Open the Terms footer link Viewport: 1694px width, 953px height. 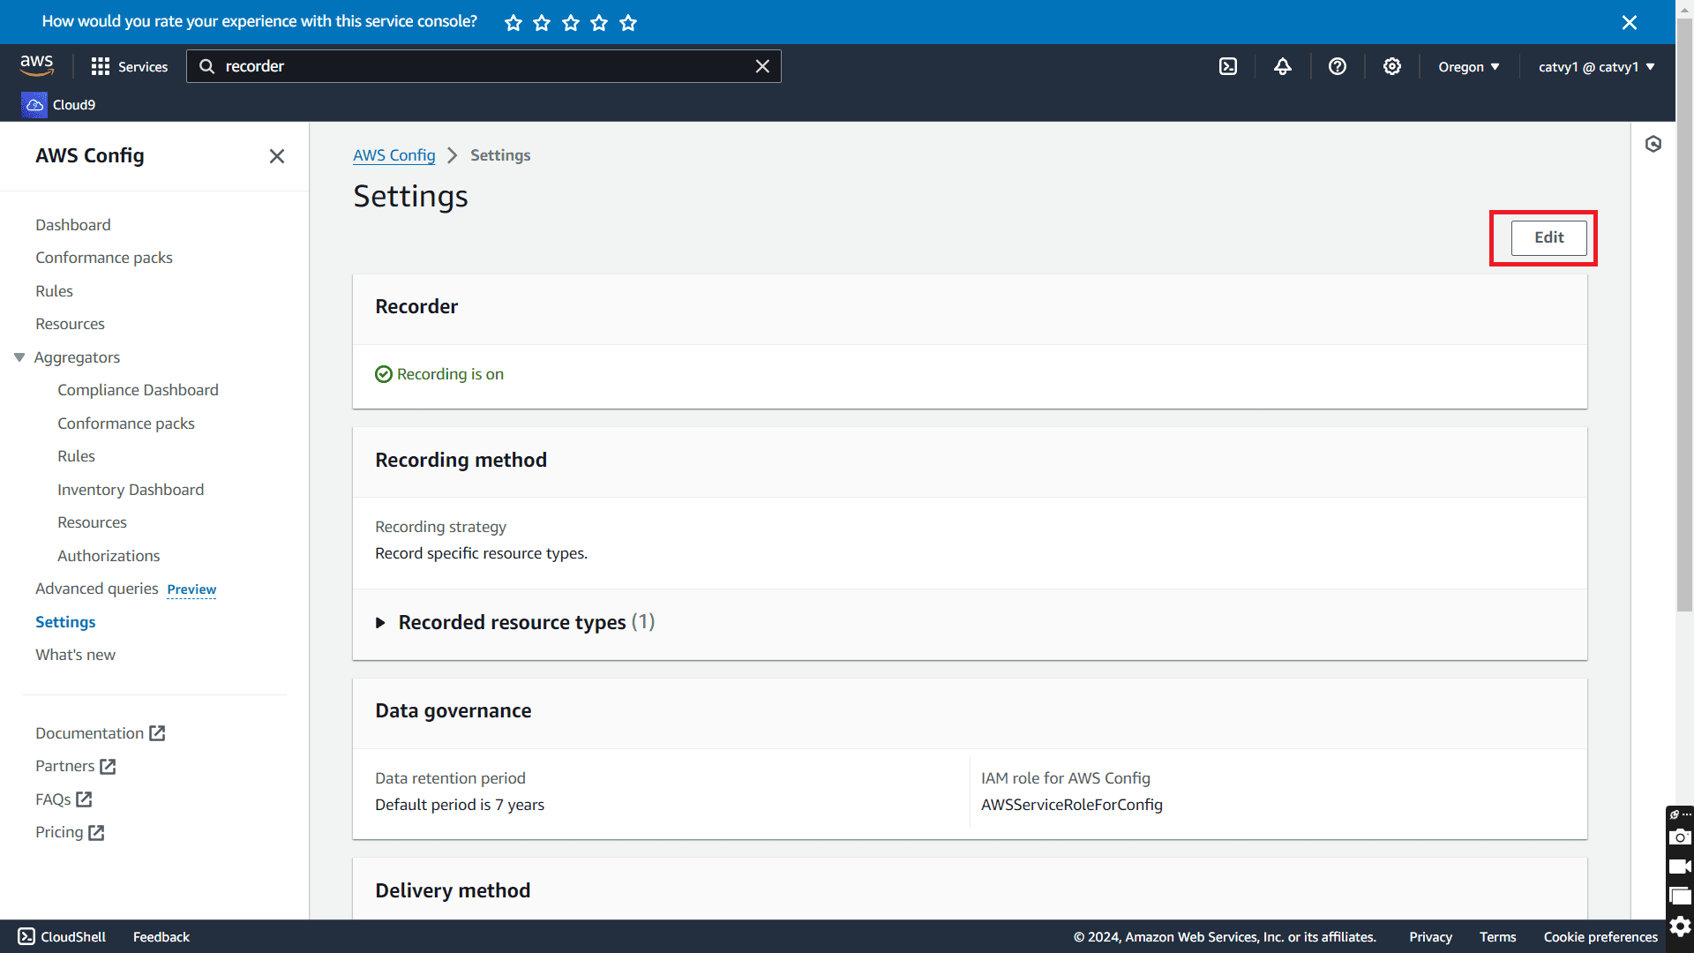click(x=1497, y=936)
